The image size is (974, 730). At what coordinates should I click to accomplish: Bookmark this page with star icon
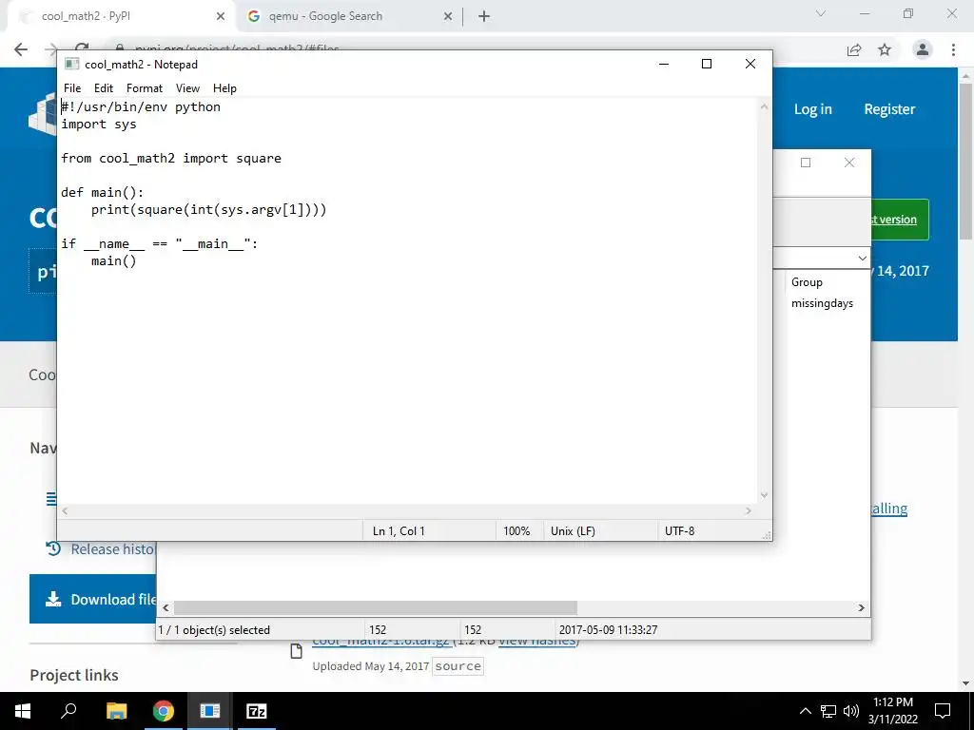tap(885, 49)
